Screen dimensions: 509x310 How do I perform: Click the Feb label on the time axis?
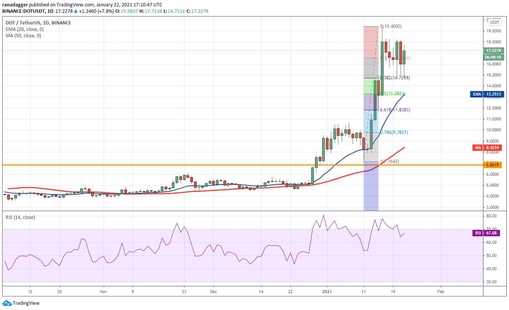pyautogui.click(x=440, y=291)
